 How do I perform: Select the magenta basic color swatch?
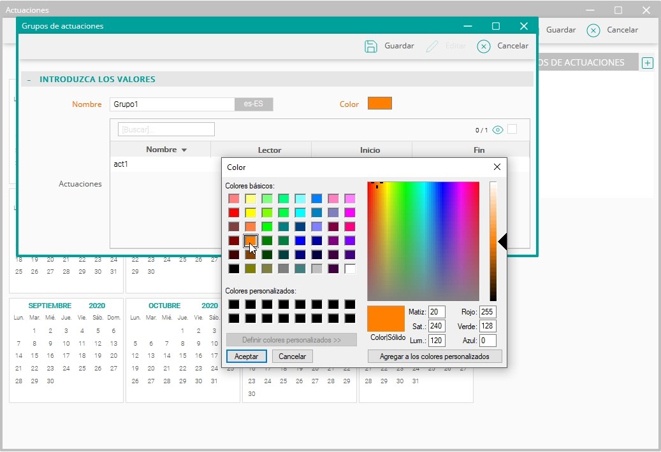[349, 213]
